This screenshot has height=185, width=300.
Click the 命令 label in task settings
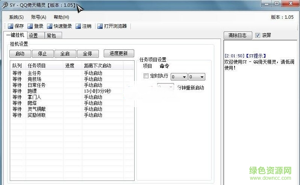164,66
